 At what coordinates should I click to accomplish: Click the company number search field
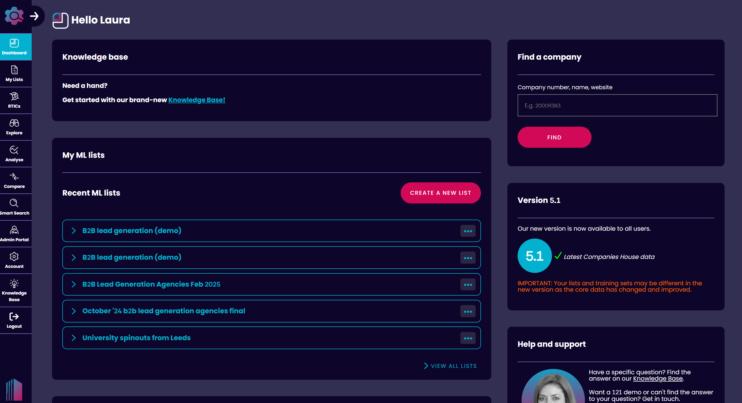(x=617, y=105)
